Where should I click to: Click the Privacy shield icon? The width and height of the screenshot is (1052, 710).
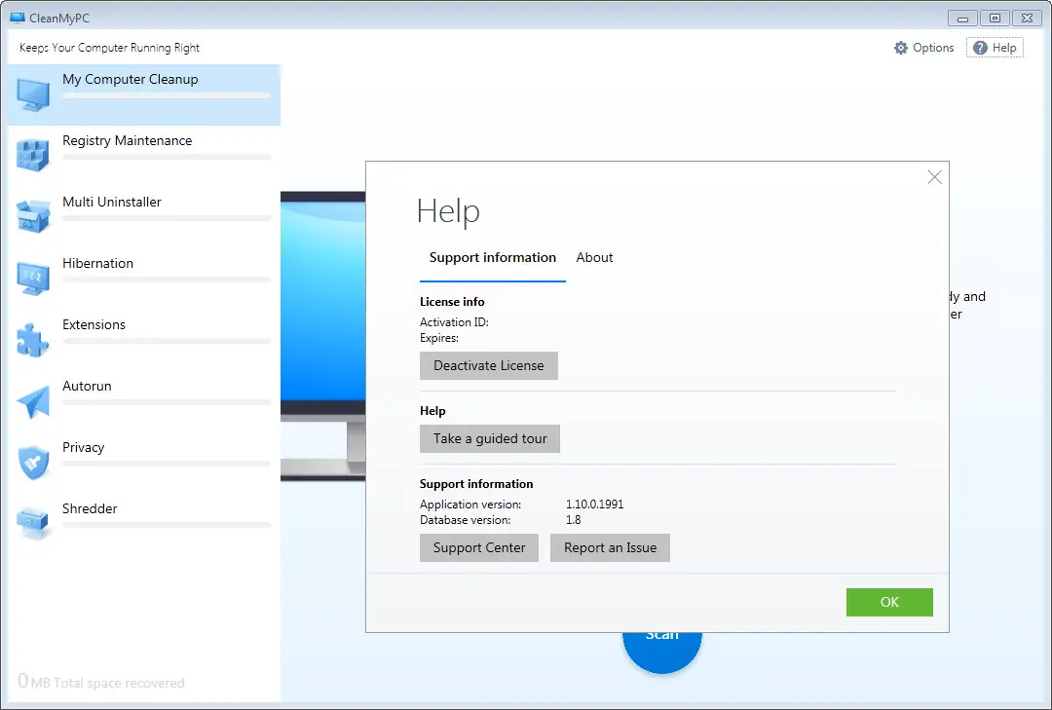(x=33, y=463)
